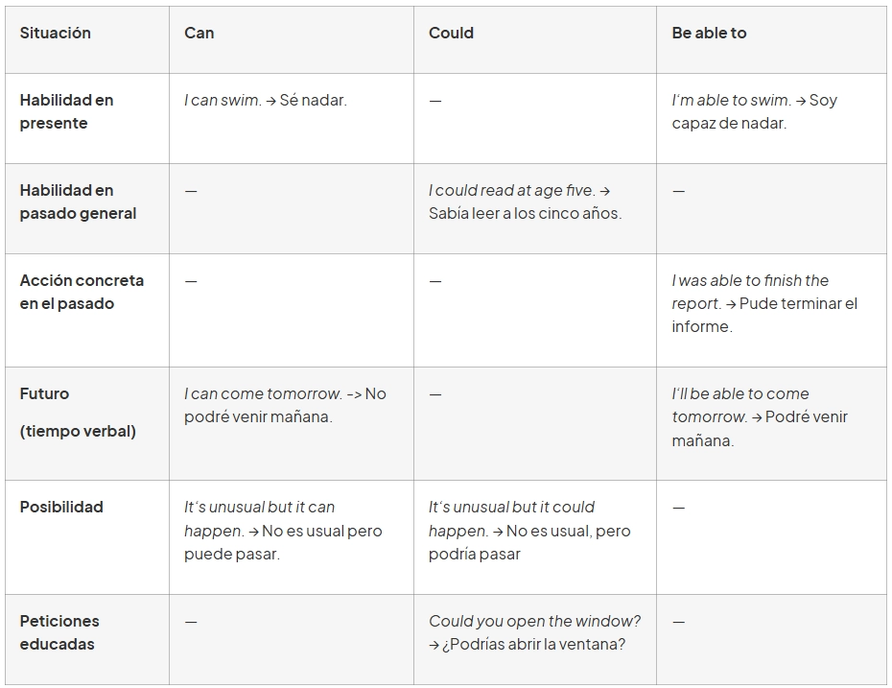This screenshot has height=688, width=892.
Task: Click the 'Could' column header
Action: [451, 33]
